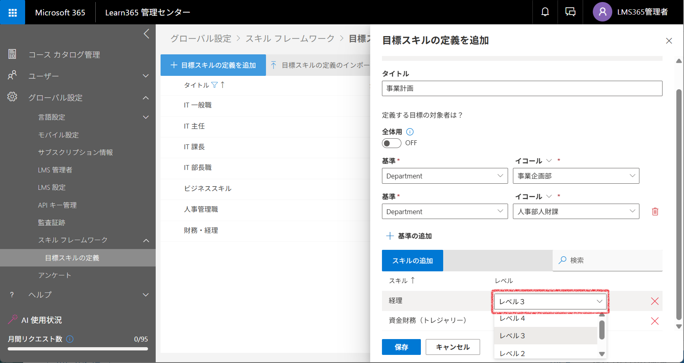Click the ユーザー people icon
The image size is (684, 363).
click(12, 75)
